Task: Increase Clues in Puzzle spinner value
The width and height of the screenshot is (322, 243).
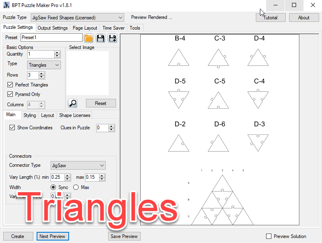Action: [x=111, y=126]
